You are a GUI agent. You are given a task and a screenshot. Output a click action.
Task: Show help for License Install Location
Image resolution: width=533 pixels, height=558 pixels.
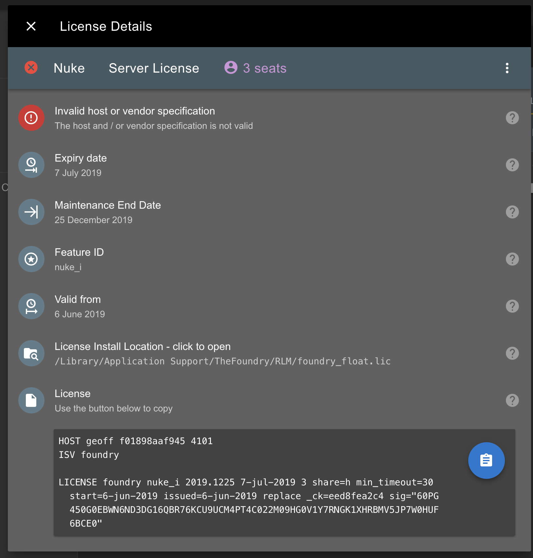point(512,353)
